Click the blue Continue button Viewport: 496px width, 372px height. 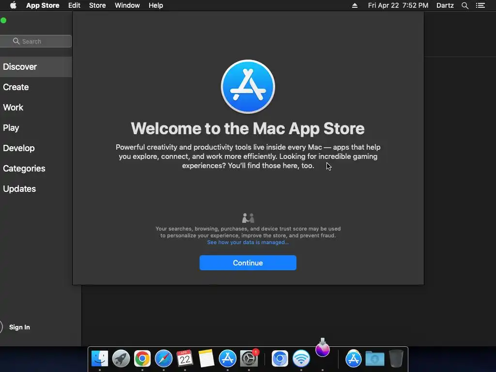(248, 263)
